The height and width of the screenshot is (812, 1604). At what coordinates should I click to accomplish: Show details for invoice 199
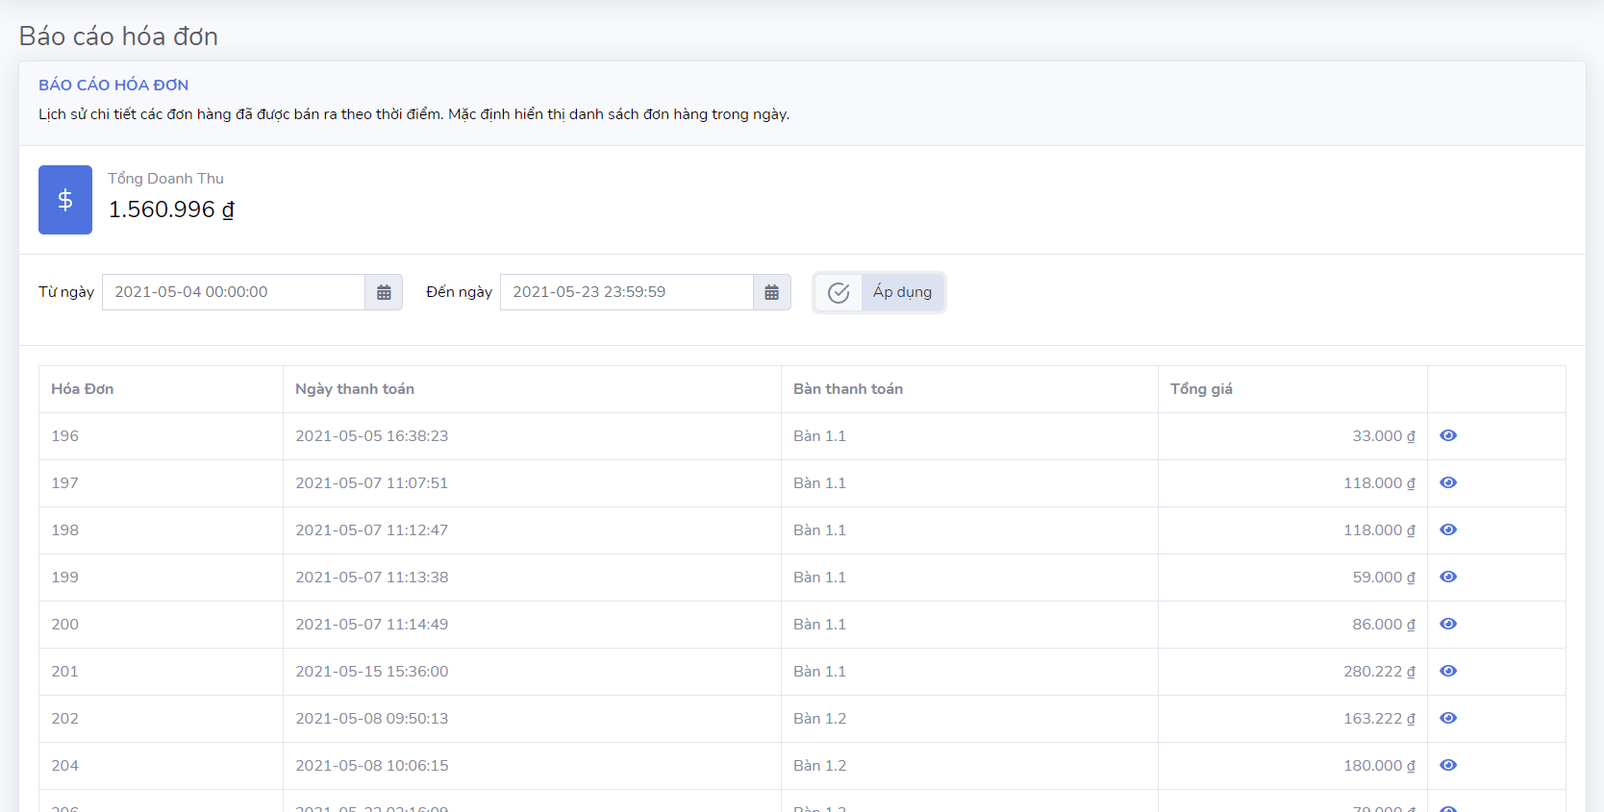[x=1448, y=577]
